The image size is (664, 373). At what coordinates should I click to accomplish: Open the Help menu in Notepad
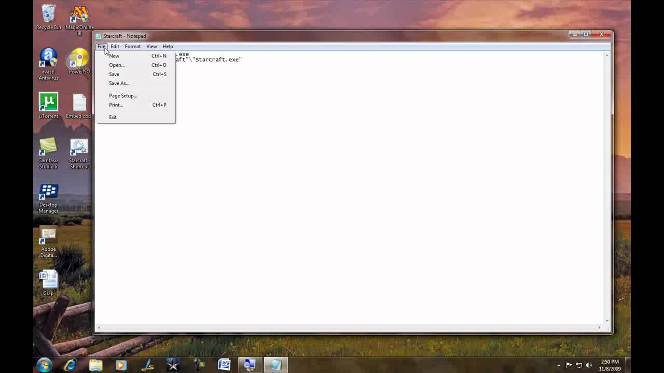click(x=168, y=47)
